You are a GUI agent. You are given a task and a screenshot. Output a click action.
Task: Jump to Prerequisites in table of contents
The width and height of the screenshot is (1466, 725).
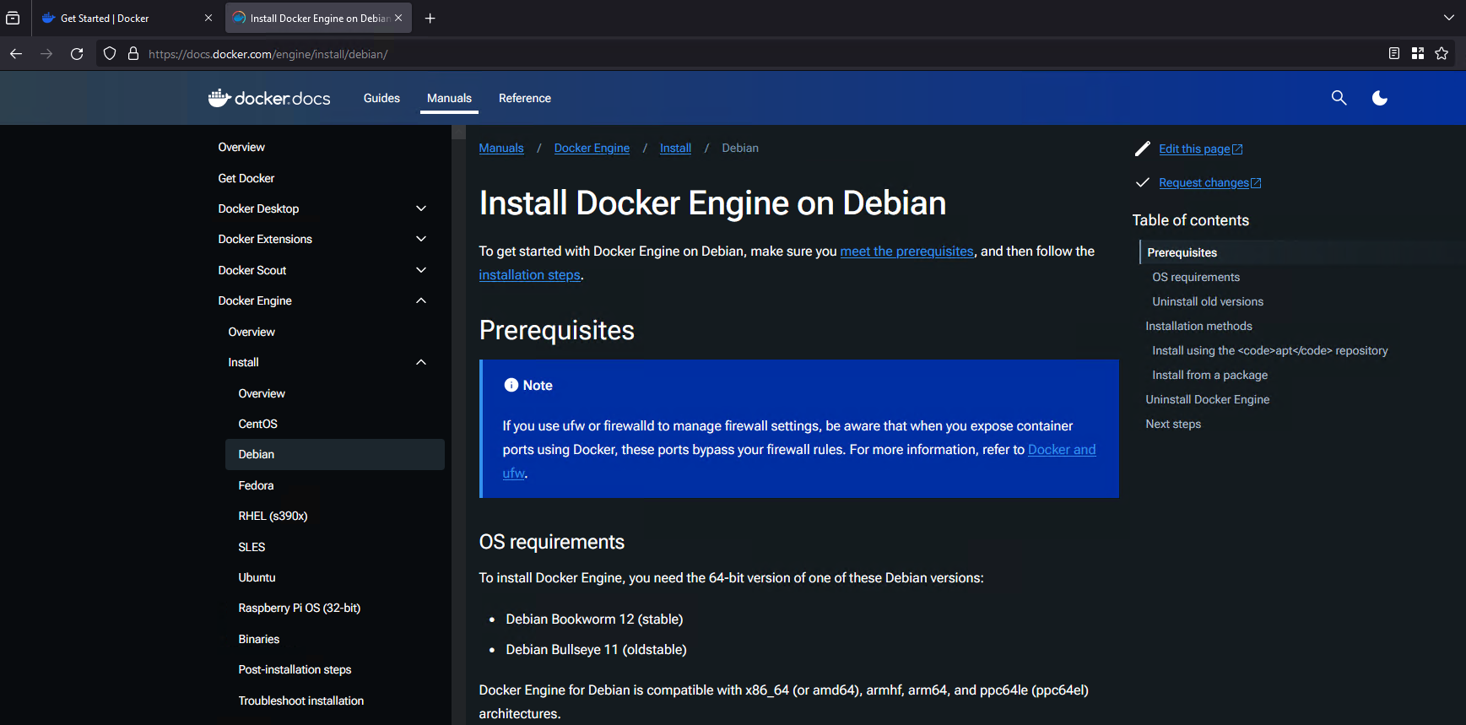click(x=1182, y=252)
